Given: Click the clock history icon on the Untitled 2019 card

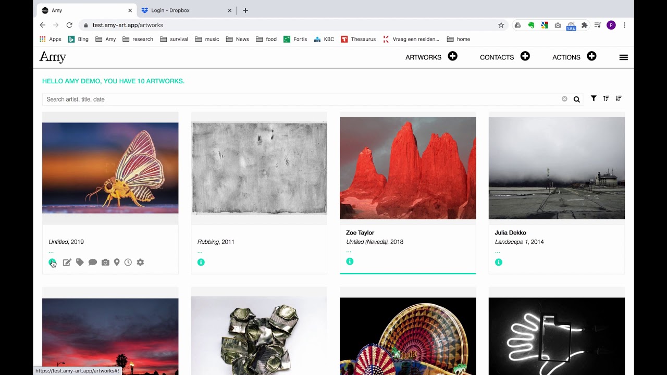Looking at the screenshot, I should [128, 262].
